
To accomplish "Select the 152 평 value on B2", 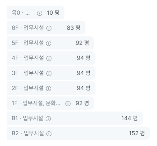I will (137, 133).
